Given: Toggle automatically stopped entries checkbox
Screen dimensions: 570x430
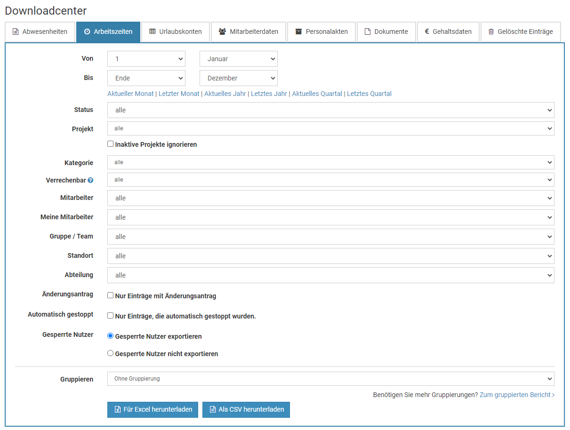Looking at the screenshot, I should coord(111,316).
